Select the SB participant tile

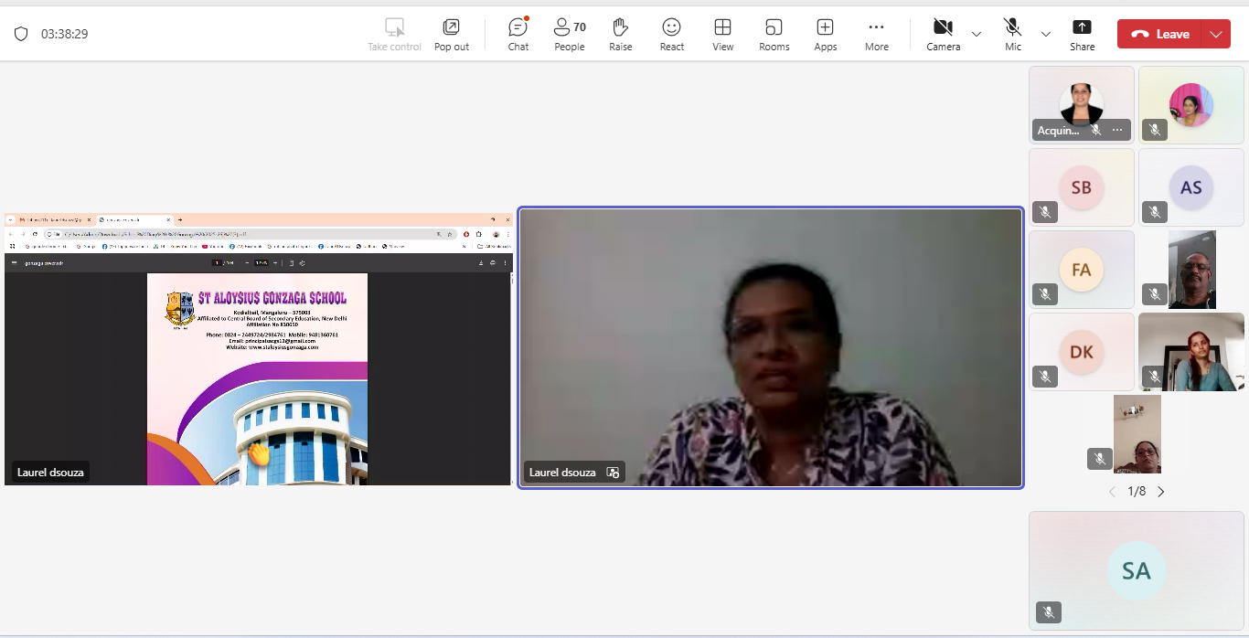point(1082,187)
